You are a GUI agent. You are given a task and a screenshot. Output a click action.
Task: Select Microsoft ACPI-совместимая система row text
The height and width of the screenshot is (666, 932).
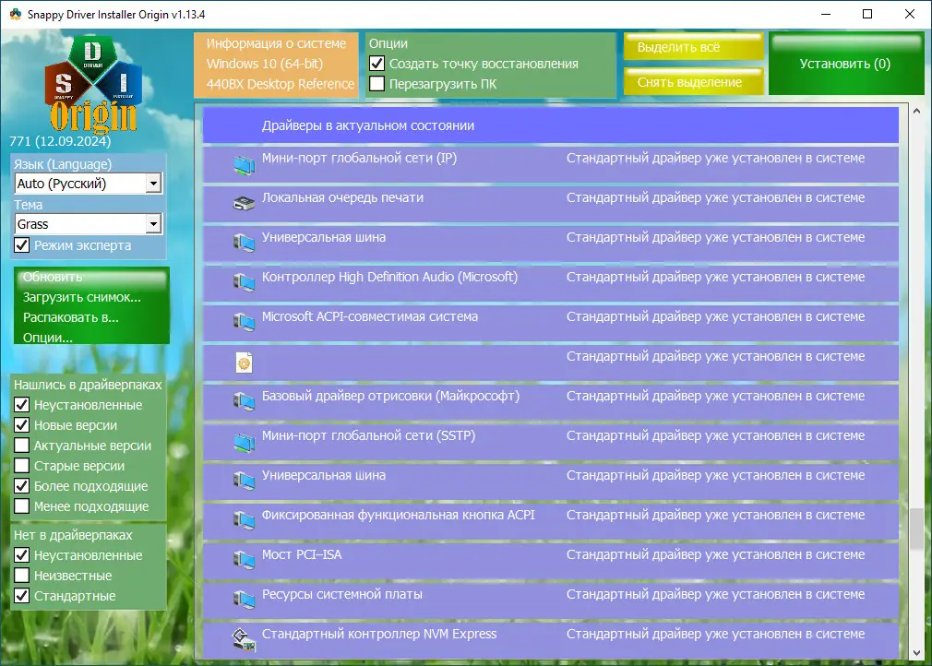[x=370, y=316]
